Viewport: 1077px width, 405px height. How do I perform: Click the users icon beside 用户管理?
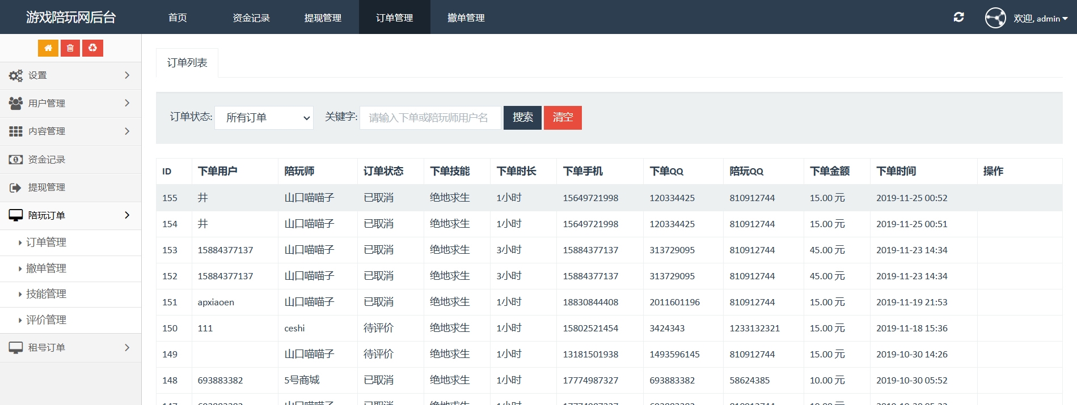(16, 103)
